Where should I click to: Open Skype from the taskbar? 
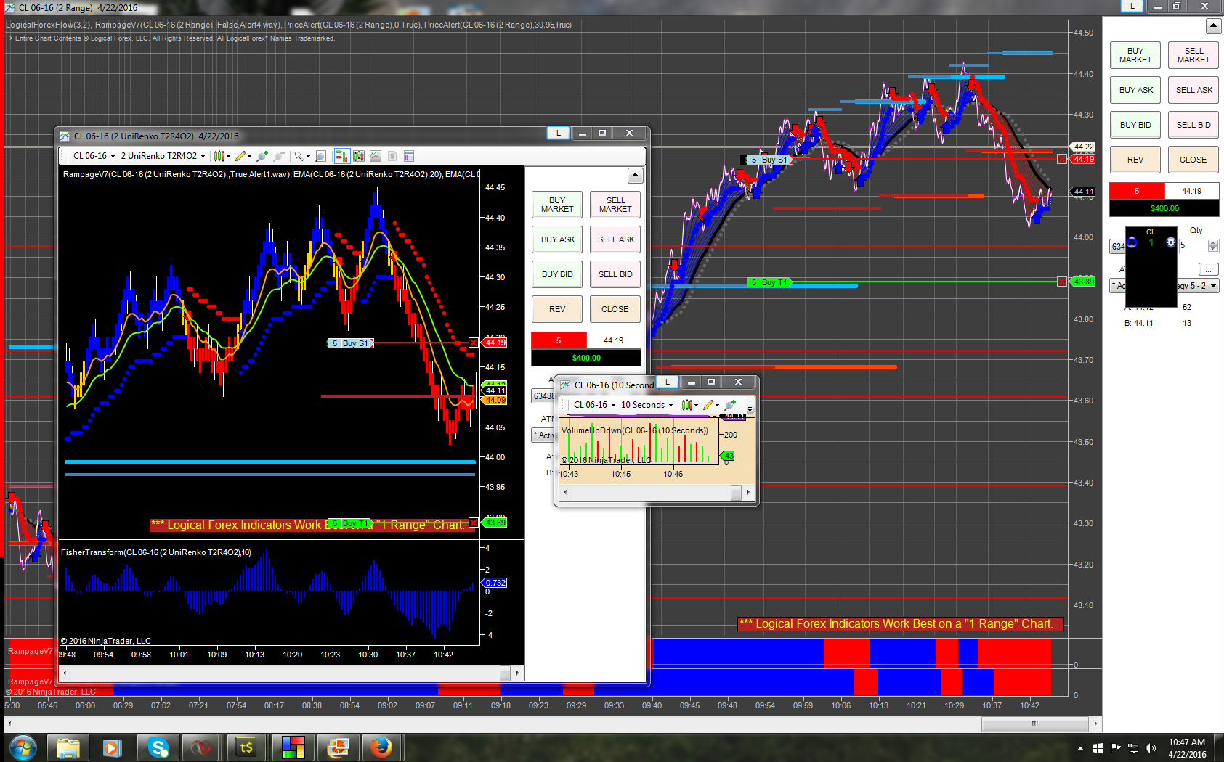pos(158,747)
